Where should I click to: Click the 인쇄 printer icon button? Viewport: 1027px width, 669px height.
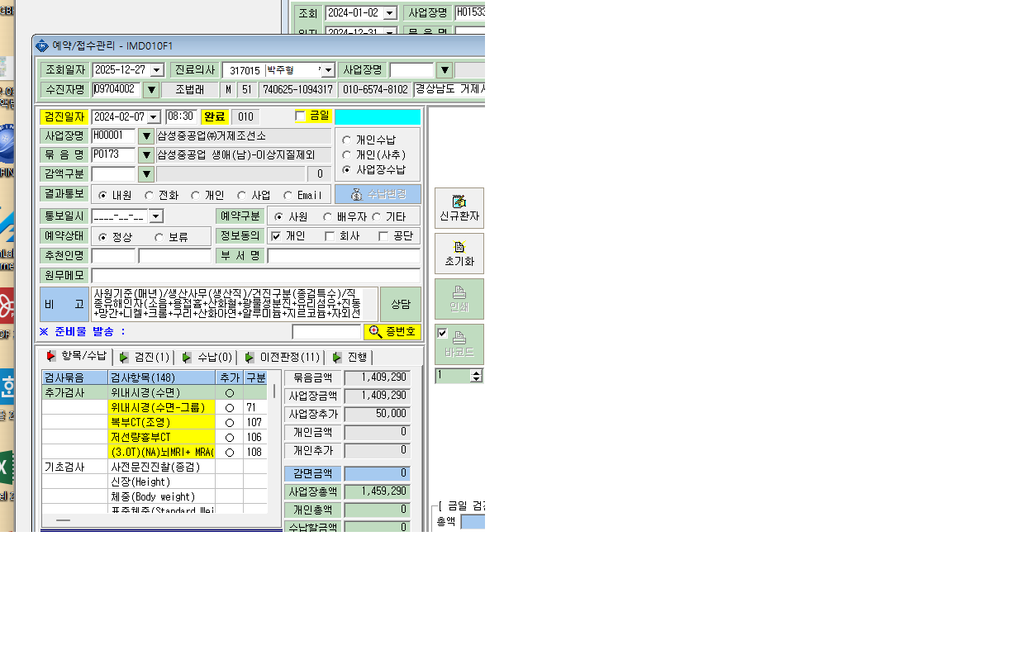pyautogui.click(x=459, y=299)
